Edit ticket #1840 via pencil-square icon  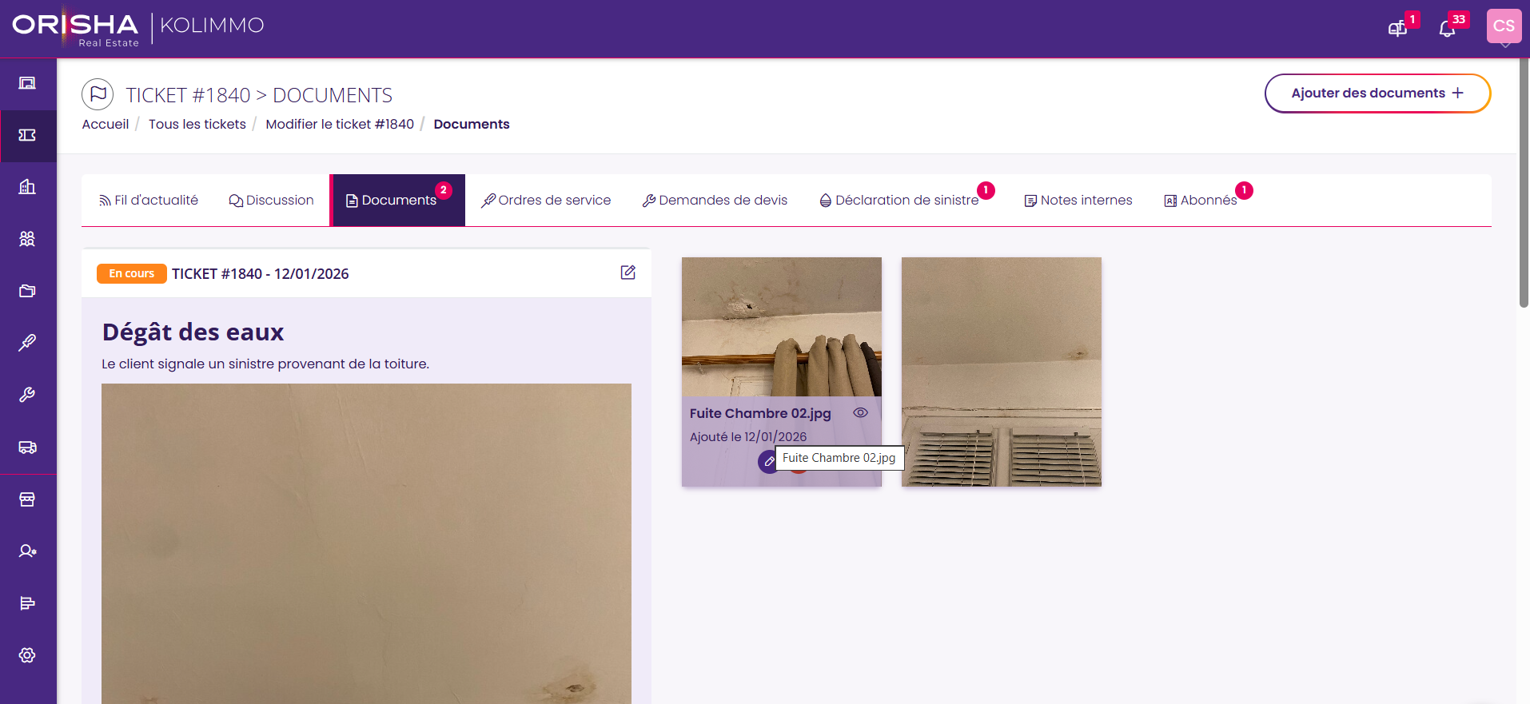coord(628,272)
